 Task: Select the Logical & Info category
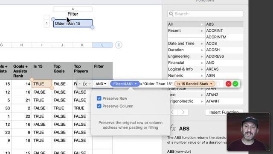[x=186, y=69]
